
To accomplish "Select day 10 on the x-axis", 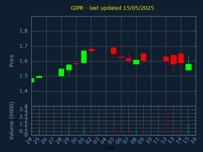I will click(149, 141).
